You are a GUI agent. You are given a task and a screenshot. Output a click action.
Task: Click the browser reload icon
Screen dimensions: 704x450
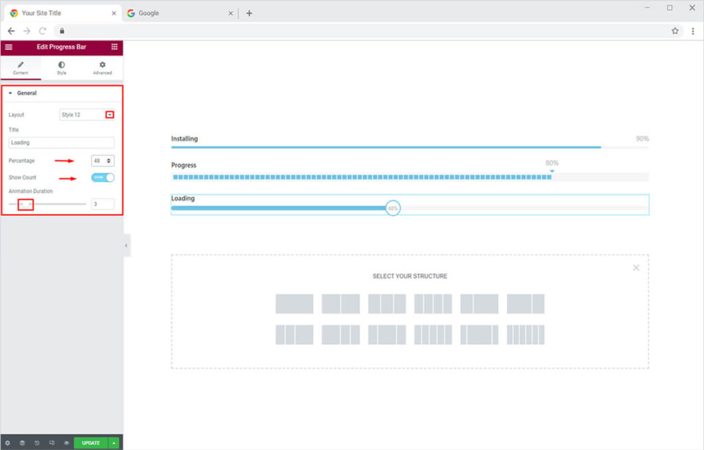[43, 31]
